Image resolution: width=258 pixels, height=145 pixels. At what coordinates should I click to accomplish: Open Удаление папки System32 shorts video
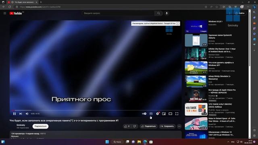click(196, 40)
